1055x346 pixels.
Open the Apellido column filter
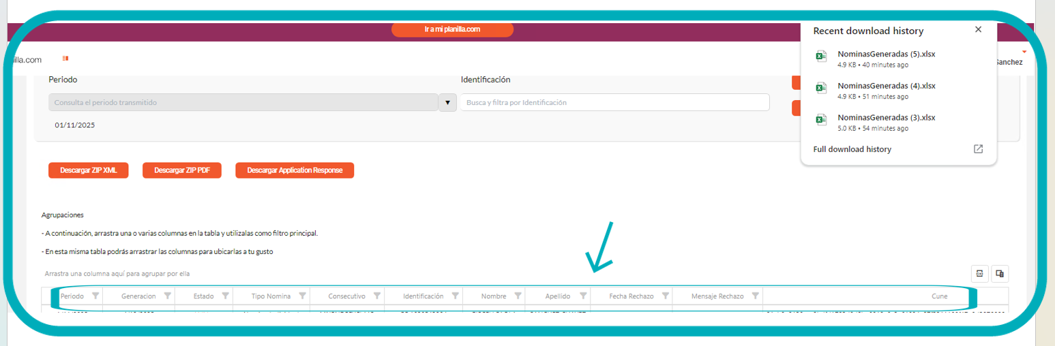[583, 296]
